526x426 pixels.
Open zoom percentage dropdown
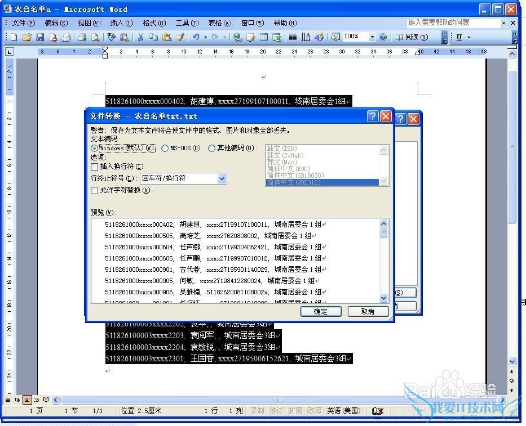372,37
